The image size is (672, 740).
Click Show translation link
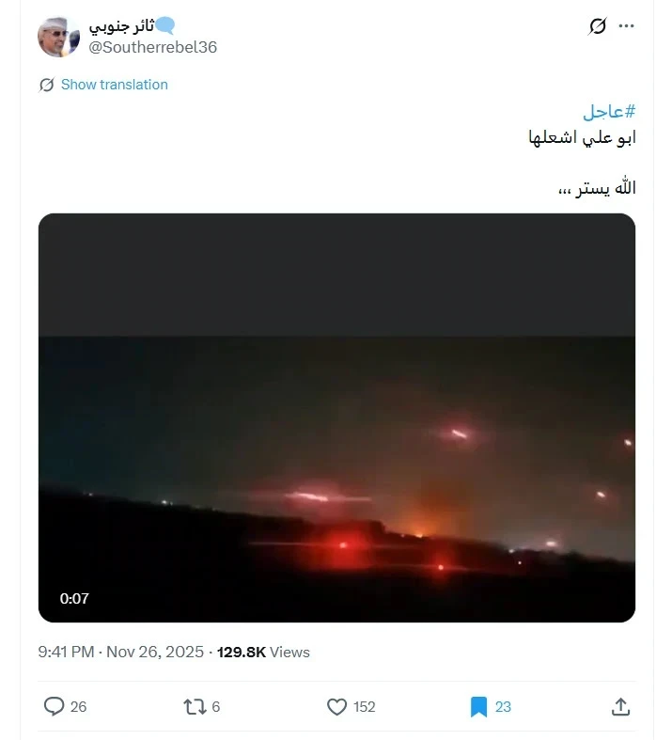point(114,85)
